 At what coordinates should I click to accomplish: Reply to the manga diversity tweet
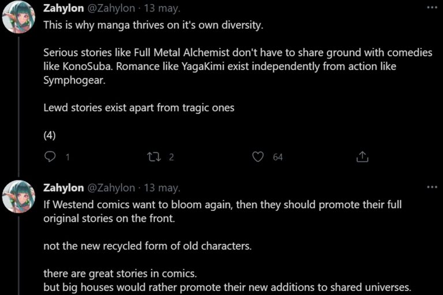[50, 157]
